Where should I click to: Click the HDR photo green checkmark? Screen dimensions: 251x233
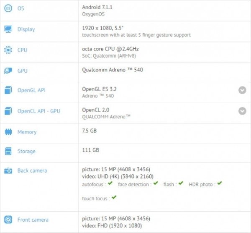(220, 183)
